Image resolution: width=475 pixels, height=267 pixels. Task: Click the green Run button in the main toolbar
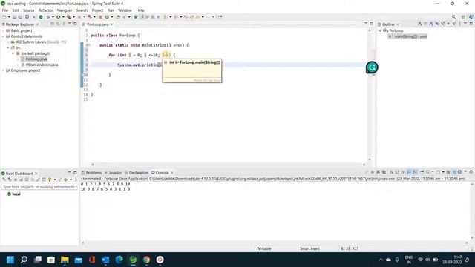coord(59,17)
